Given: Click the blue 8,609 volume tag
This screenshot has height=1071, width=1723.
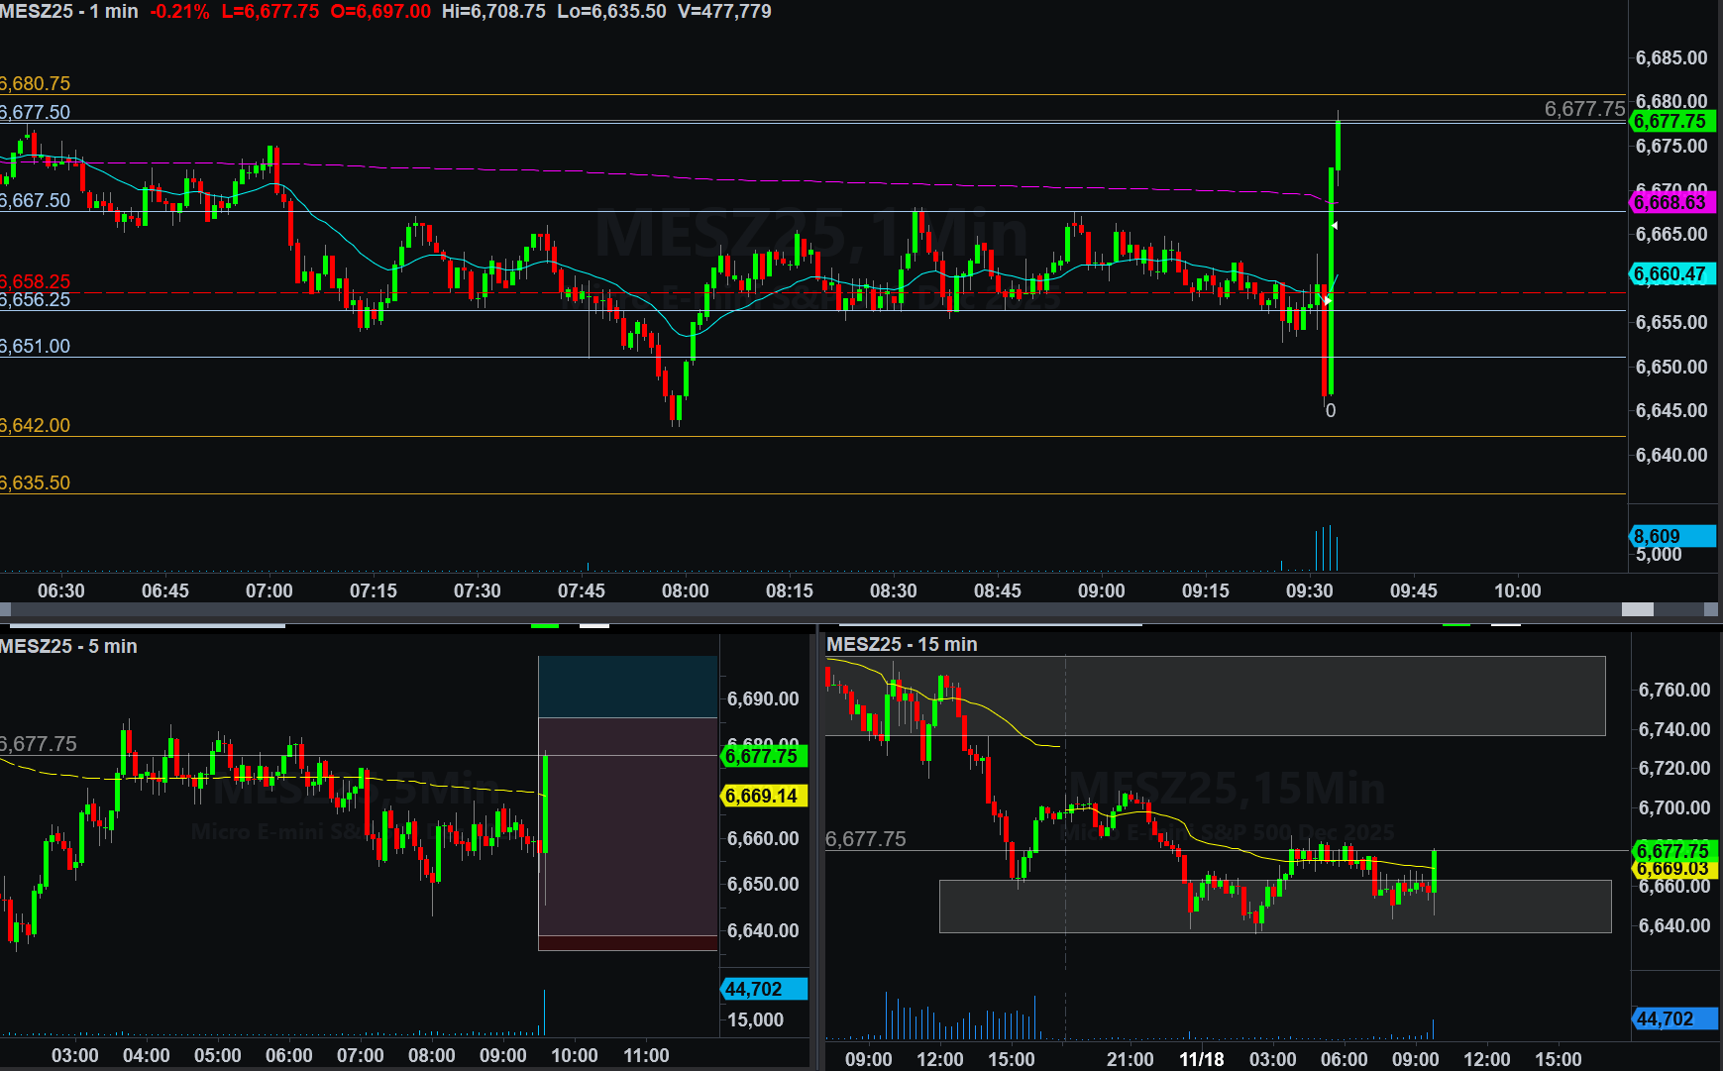Looking at the screenshot, I should tap(1670, 536).
